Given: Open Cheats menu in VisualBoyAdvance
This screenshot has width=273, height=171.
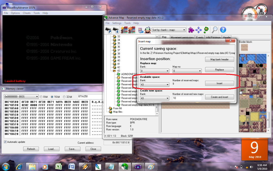Looking at the screenshot, I should (x=27, y=13).
